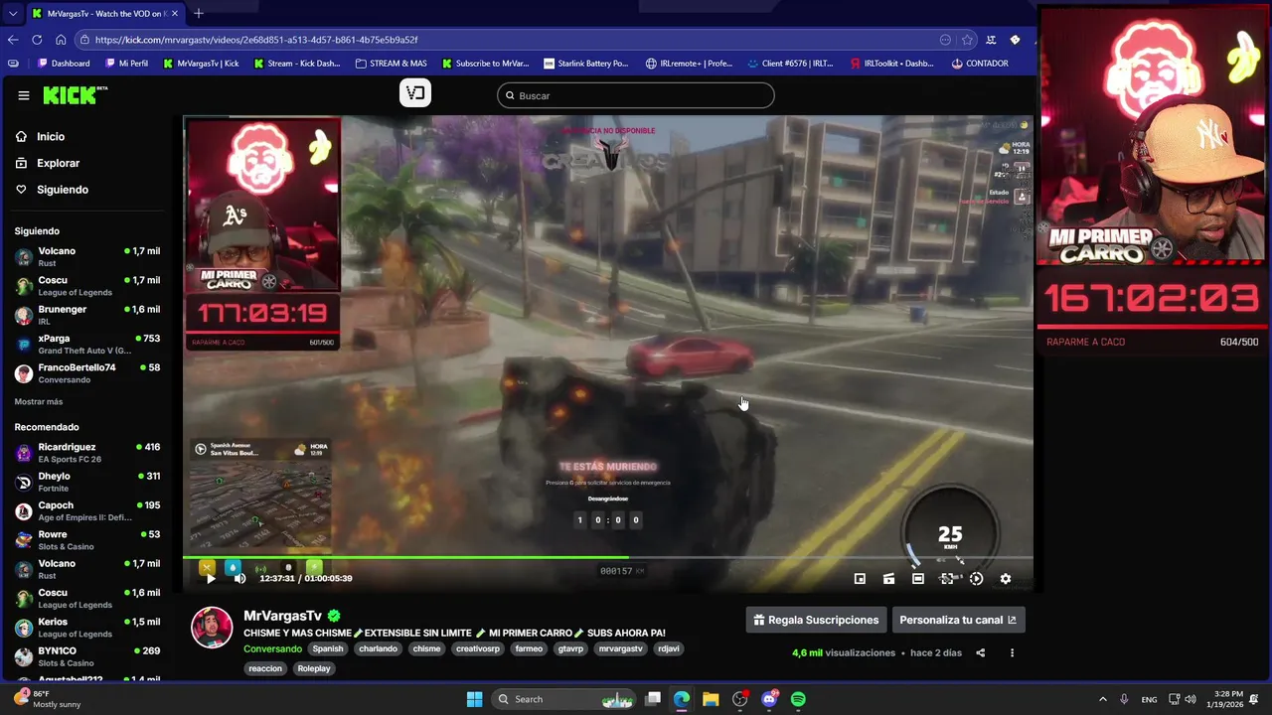Open MrVargasTv channel avatar
Image resolution: width=1272 pixels, height=715 pixels.
(212, 628)
